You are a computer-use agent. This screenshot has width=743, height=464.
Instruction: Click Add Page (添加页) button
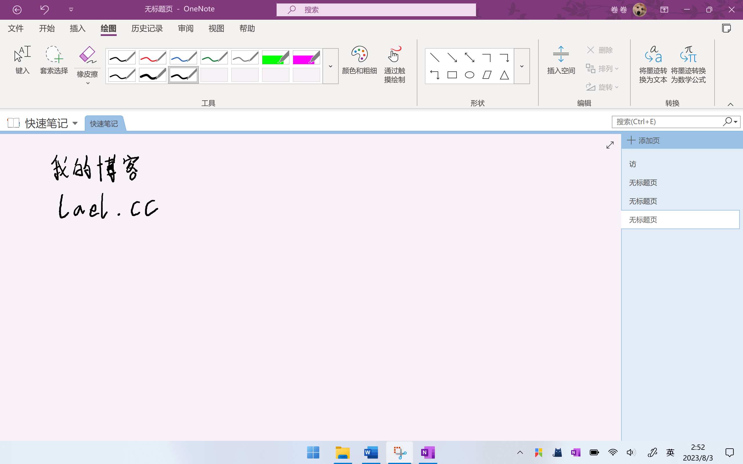click(643, 141)
